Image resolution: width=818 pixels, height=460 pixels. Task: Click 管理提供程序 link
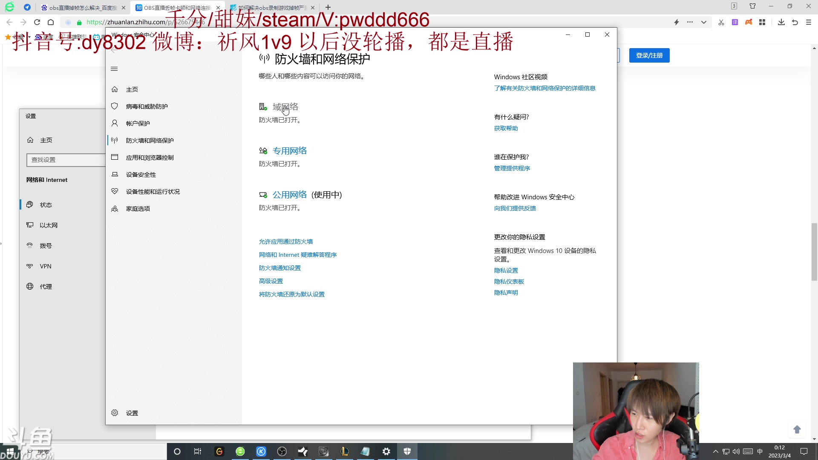(512, 168)
